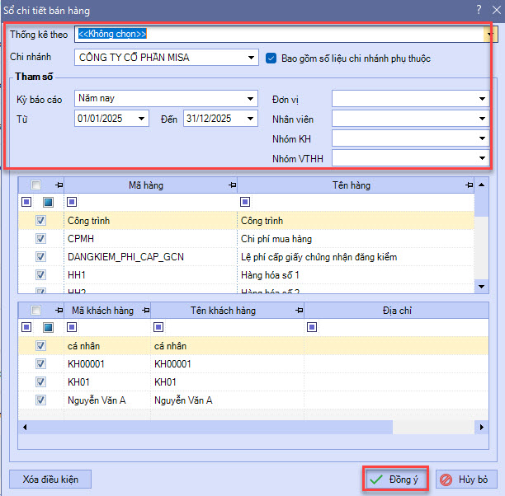Expand the Nhóm VTHH dropdown

point(482,158)
